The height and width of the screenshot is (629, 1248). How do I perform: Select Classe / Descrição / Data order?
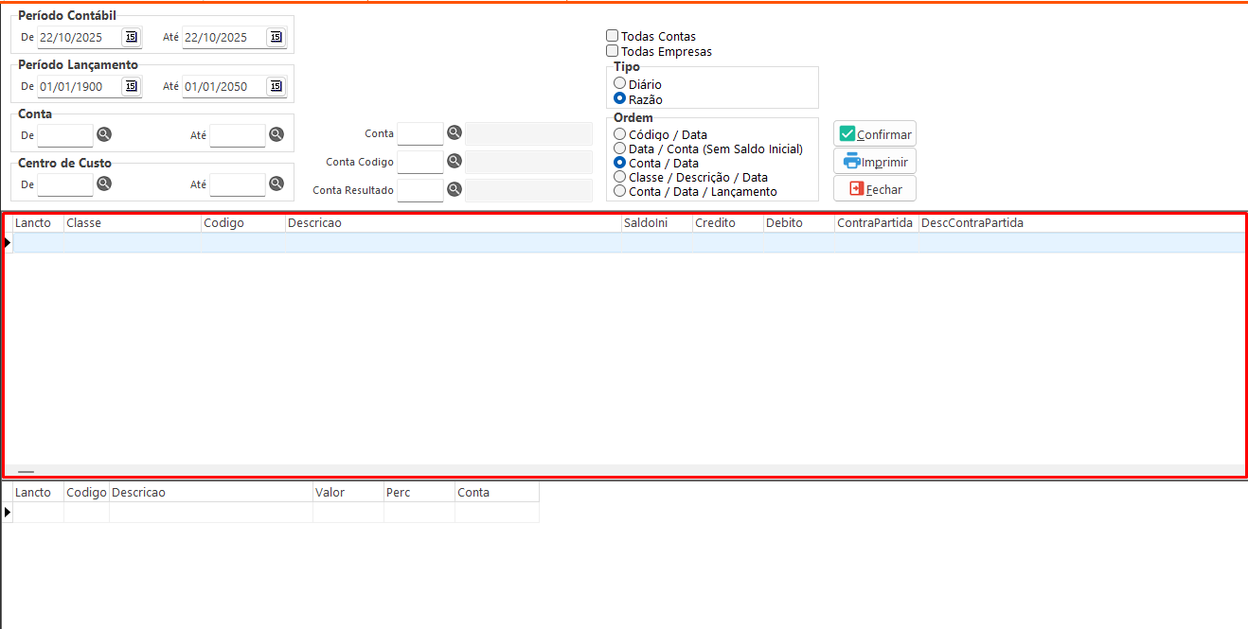tap(620, 177)
